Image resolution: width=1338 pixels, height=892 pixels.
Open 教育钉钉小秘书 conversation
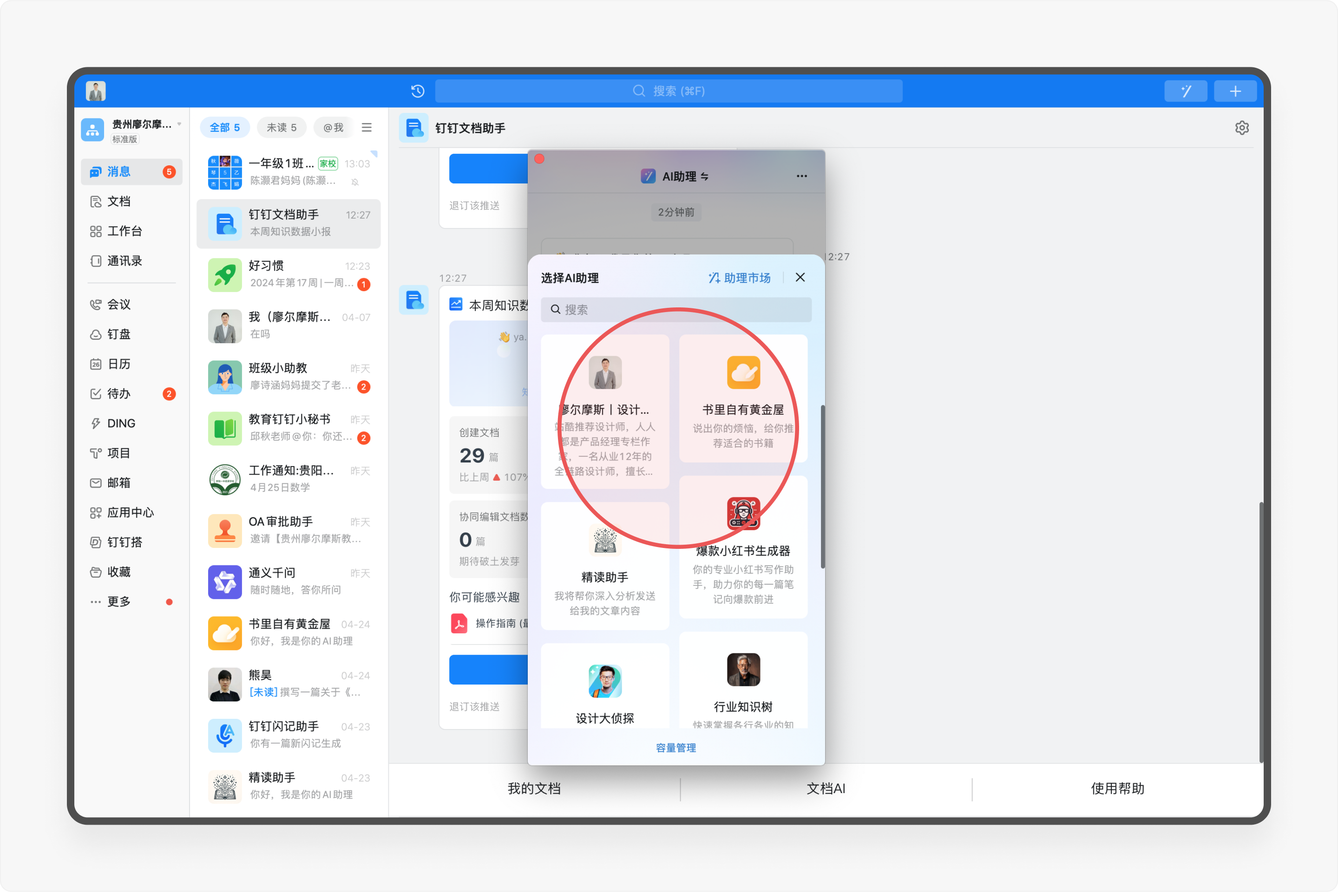[289, 428]
